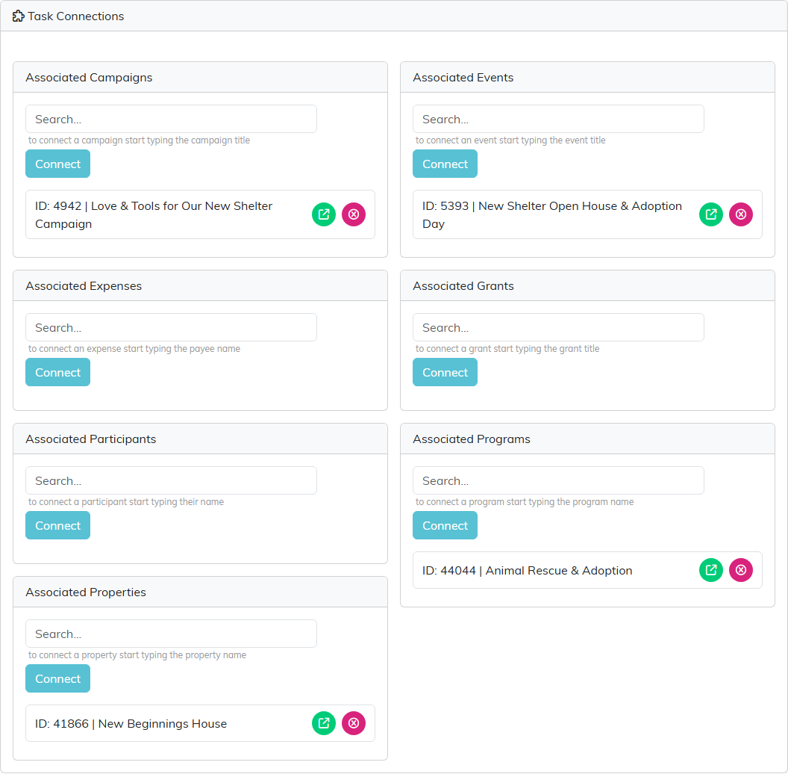Open New Shelter Open House event link icon

click(711, 214)
